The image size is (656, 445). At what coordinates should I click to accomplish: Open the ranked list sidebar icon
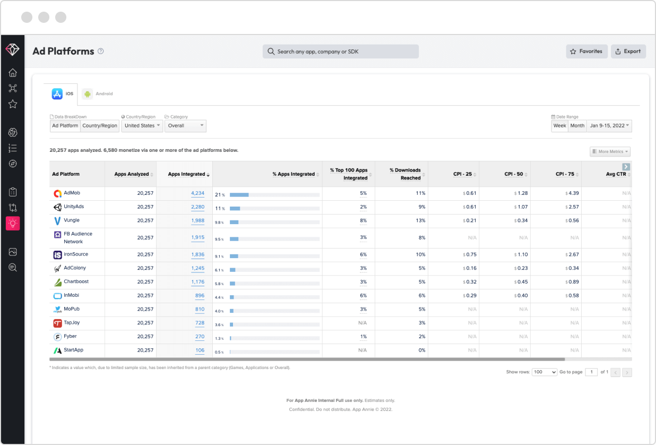click(x=13, y=148)
